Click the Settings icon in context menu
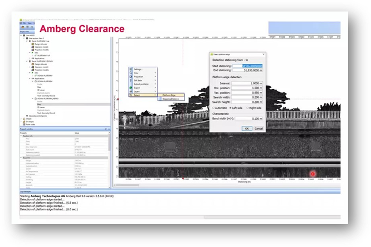Viewport: 371px width, 247px height. (131, 70)
